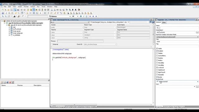This screenshot has height=112, width=199.
Task: Open the itemchanged event dropdown
Action: pyautogui.click(x=128, y=22)
